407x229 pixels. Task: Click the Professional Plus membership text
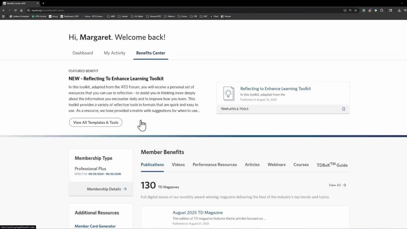pyautogui.click(x=90, y=169)
